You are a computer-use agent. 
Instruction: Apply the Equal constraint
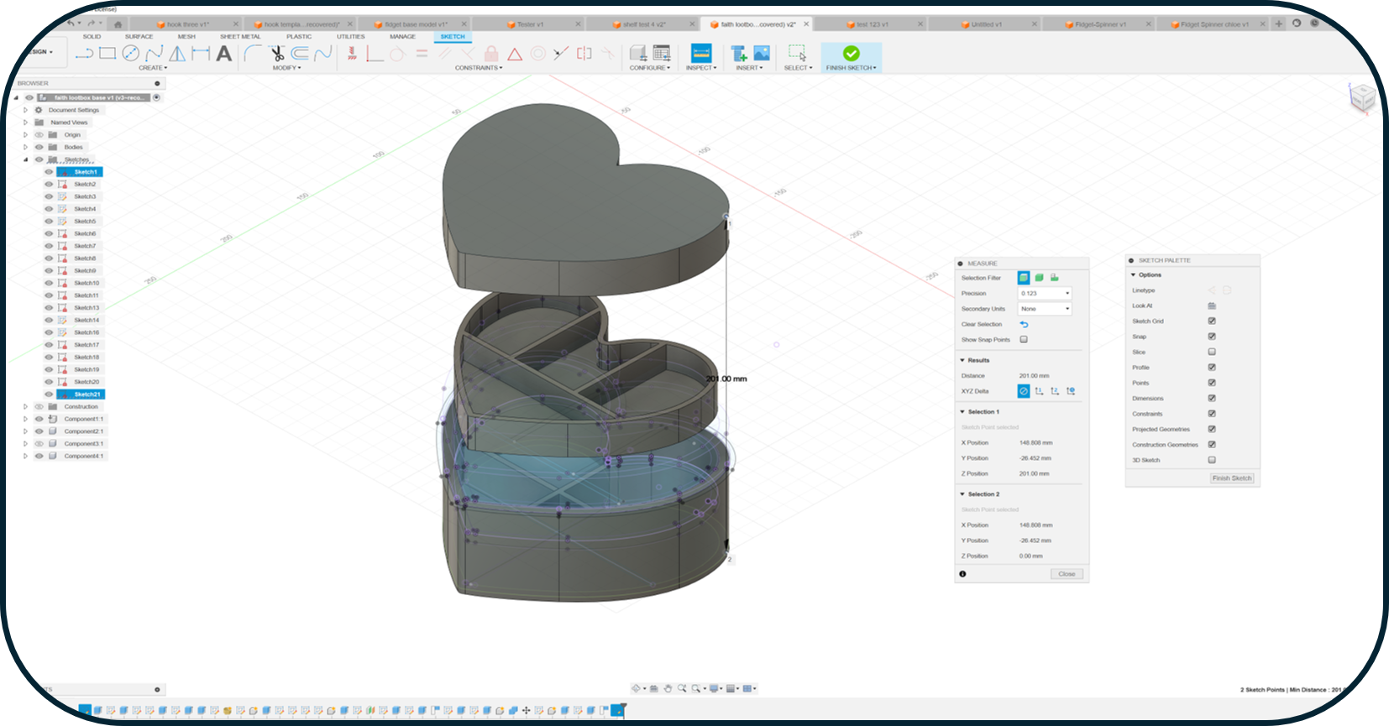coord(422,54)
